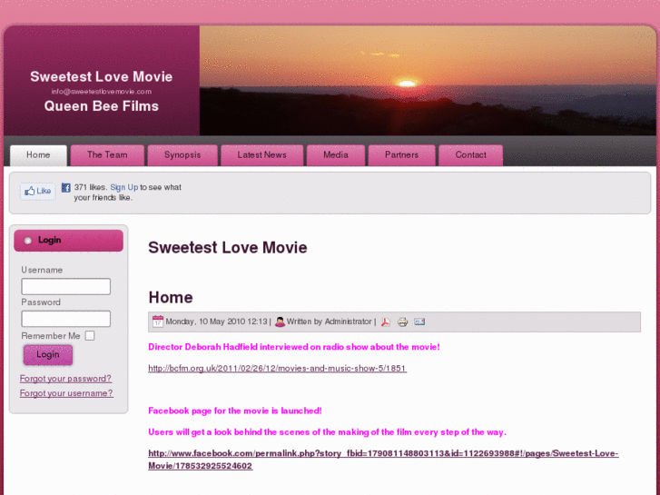Click the 'Users will get a look' sentence

pos(327,432)
